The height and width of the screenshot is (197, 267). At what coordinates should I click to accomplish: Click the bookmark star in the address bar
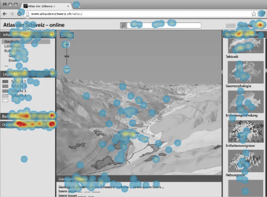point(254,14)
